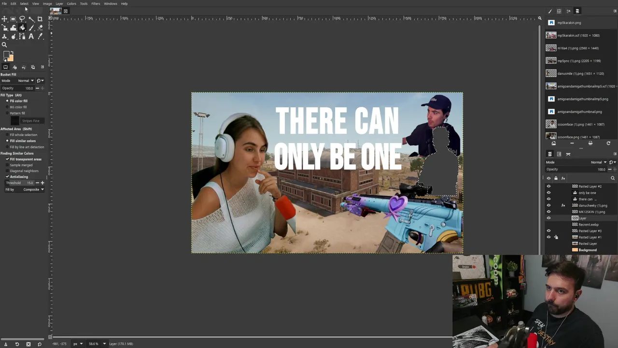
Task: Click the foreground color swatch
Action: [x=6, y=55]
